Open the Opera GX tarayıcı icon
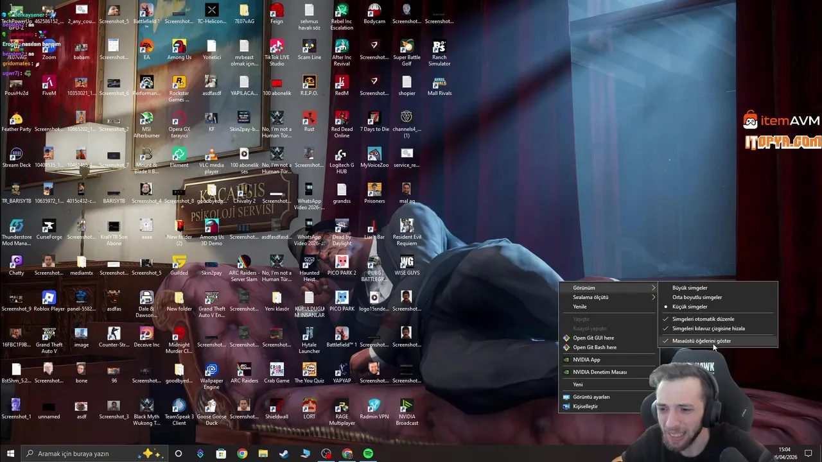Image resolution: width=822 pixels, height=462 pixels. pyautogui.click(x=179, y=124)
